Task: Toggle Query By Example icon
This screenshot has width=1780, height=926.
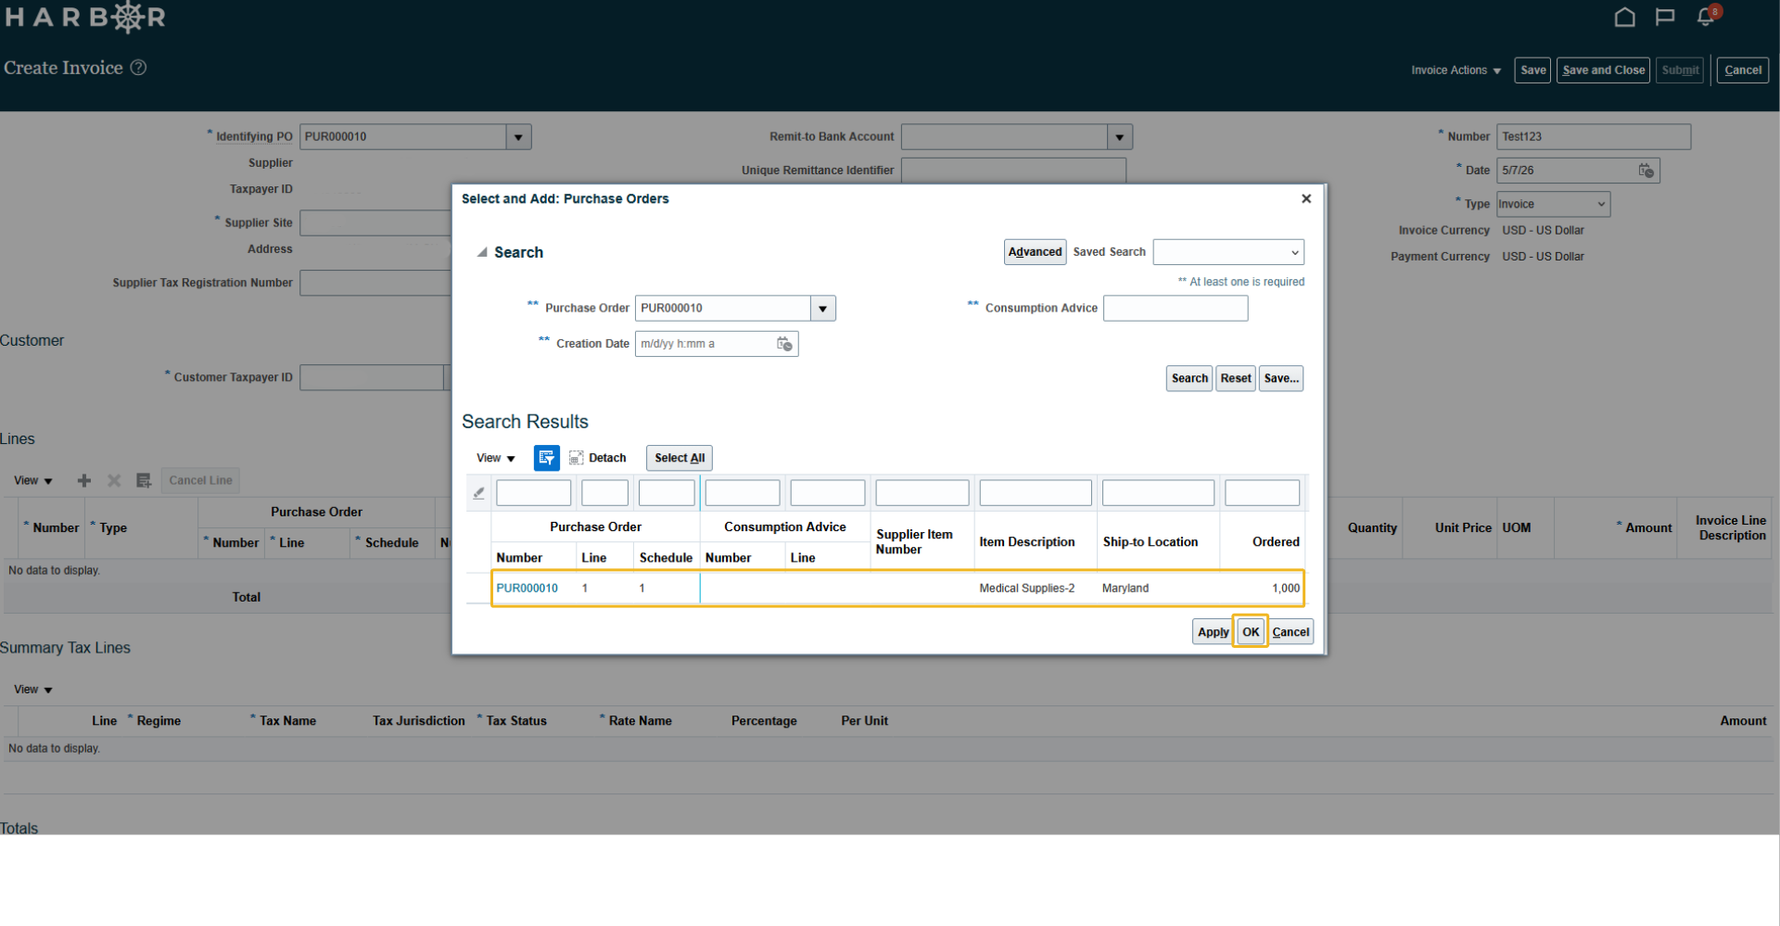Action: click(546, 458)
